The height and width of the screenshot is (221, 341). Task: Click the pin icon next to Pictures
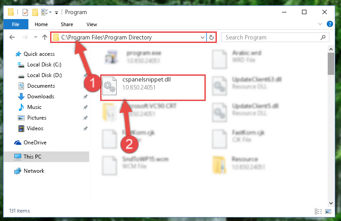pos(86,118)
